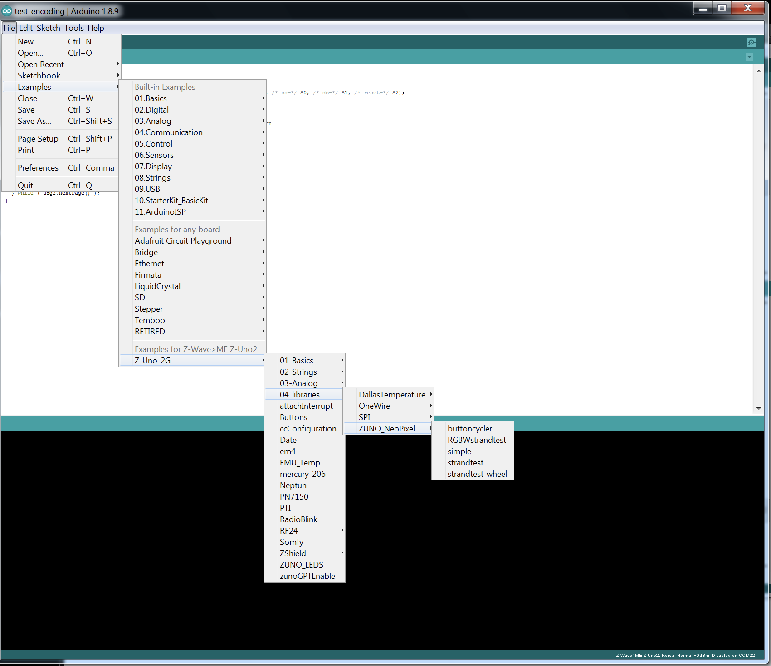The image size is (771, 666).
Task: Open the buttoncycler NeoPixel example
Action: coord(473,428)
